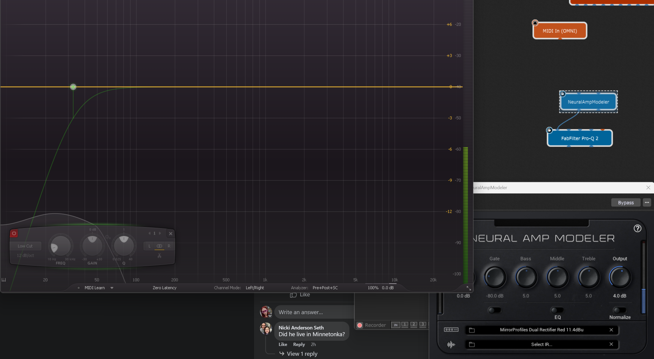Toggle the red band power button

pos(14,233)
